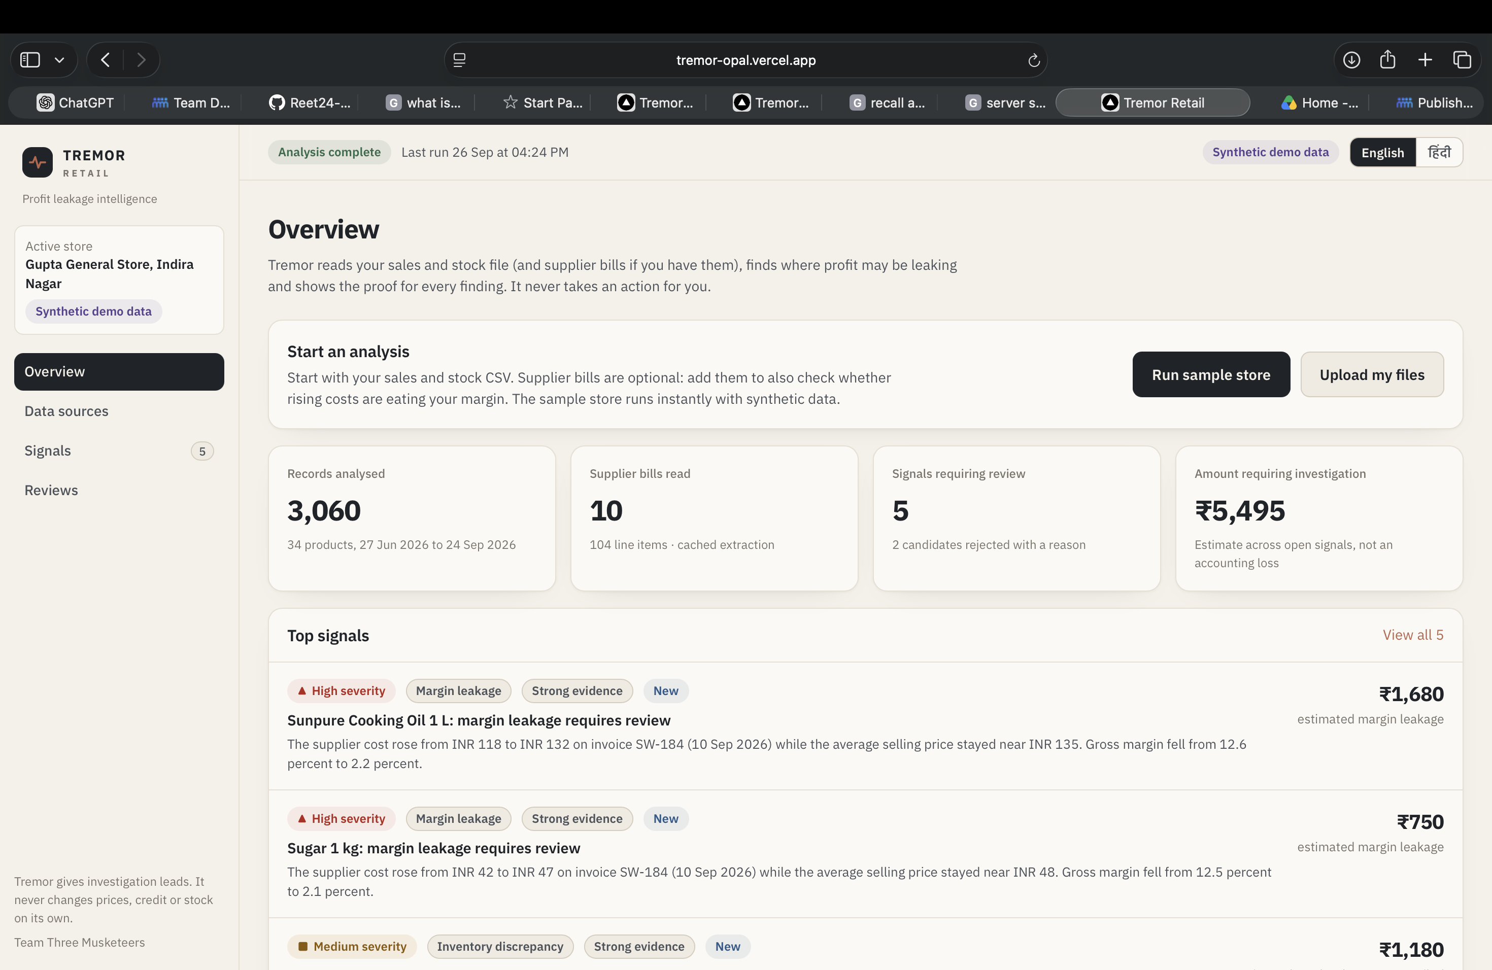The width and height of the screenshot is (1492, 970).
Task: Click the Signals requiring review value 5
Action: click(900, 511)
